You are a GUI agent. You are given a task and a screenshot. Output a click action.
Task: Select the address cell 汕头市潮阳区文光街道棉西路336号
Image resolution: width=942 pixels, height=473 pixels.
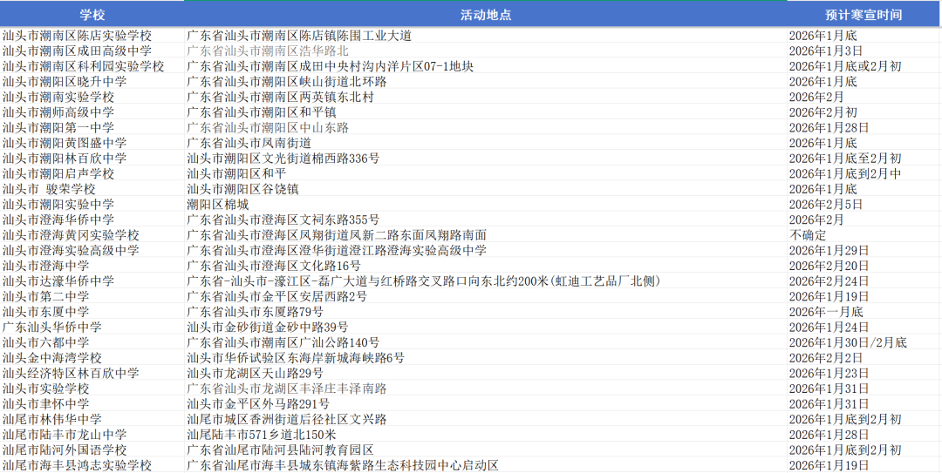283,159
